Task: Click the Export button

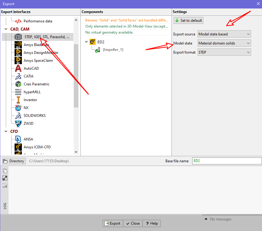Action: pyautogui.click(x=113, y=223)
